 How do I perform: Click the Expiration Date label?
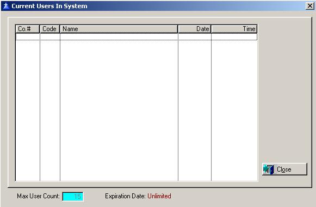(125, 196)
